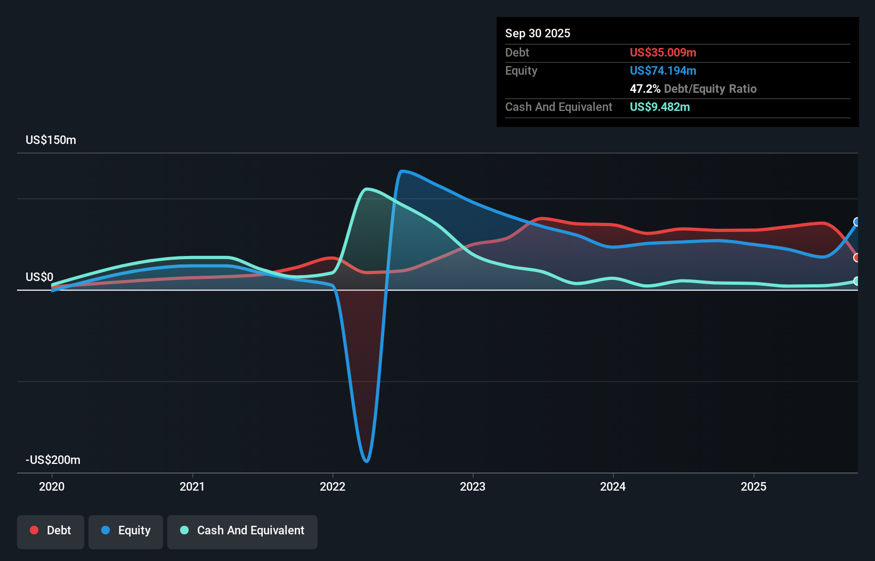Click the 2023 x-axis label
875x561 pixels.
473,486
